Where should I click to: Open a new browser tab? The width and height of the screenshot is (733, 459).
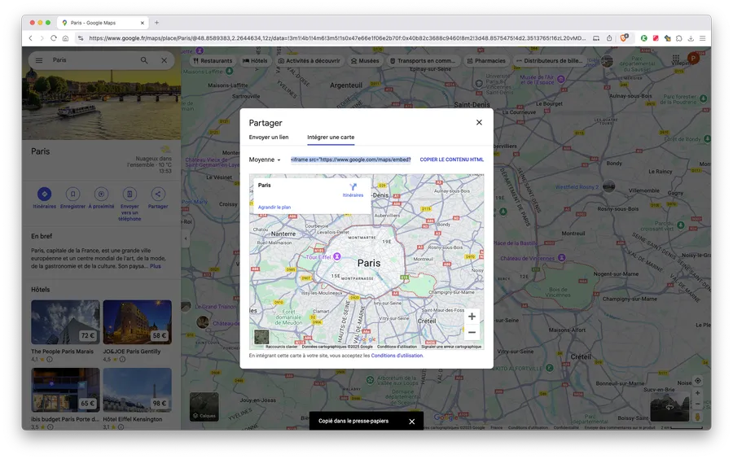click(x=156, y=23)
